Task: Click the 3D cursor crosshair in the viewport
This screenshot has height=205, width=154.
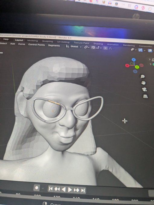Action: (x=125, y=121)
